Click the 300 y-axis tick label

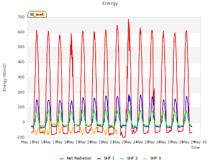[x=21, y=77]
